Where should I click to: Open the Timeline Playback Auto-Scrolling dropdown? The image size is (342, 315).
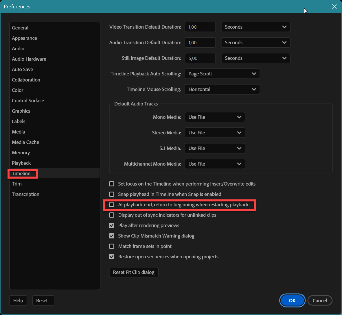pos(222,74)
